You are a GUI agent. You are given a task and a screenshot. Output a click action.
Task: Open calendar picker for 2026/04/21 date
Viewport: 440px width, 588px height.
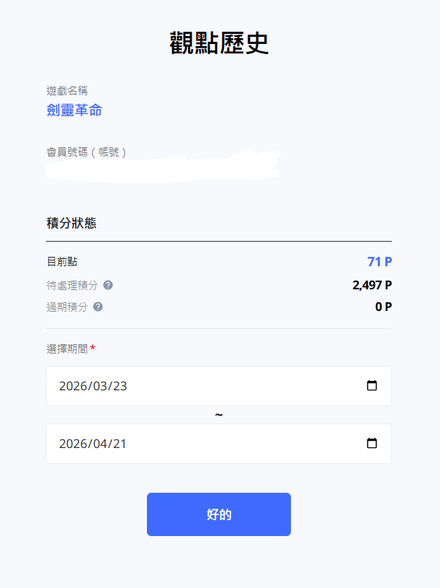coord(372,443)
